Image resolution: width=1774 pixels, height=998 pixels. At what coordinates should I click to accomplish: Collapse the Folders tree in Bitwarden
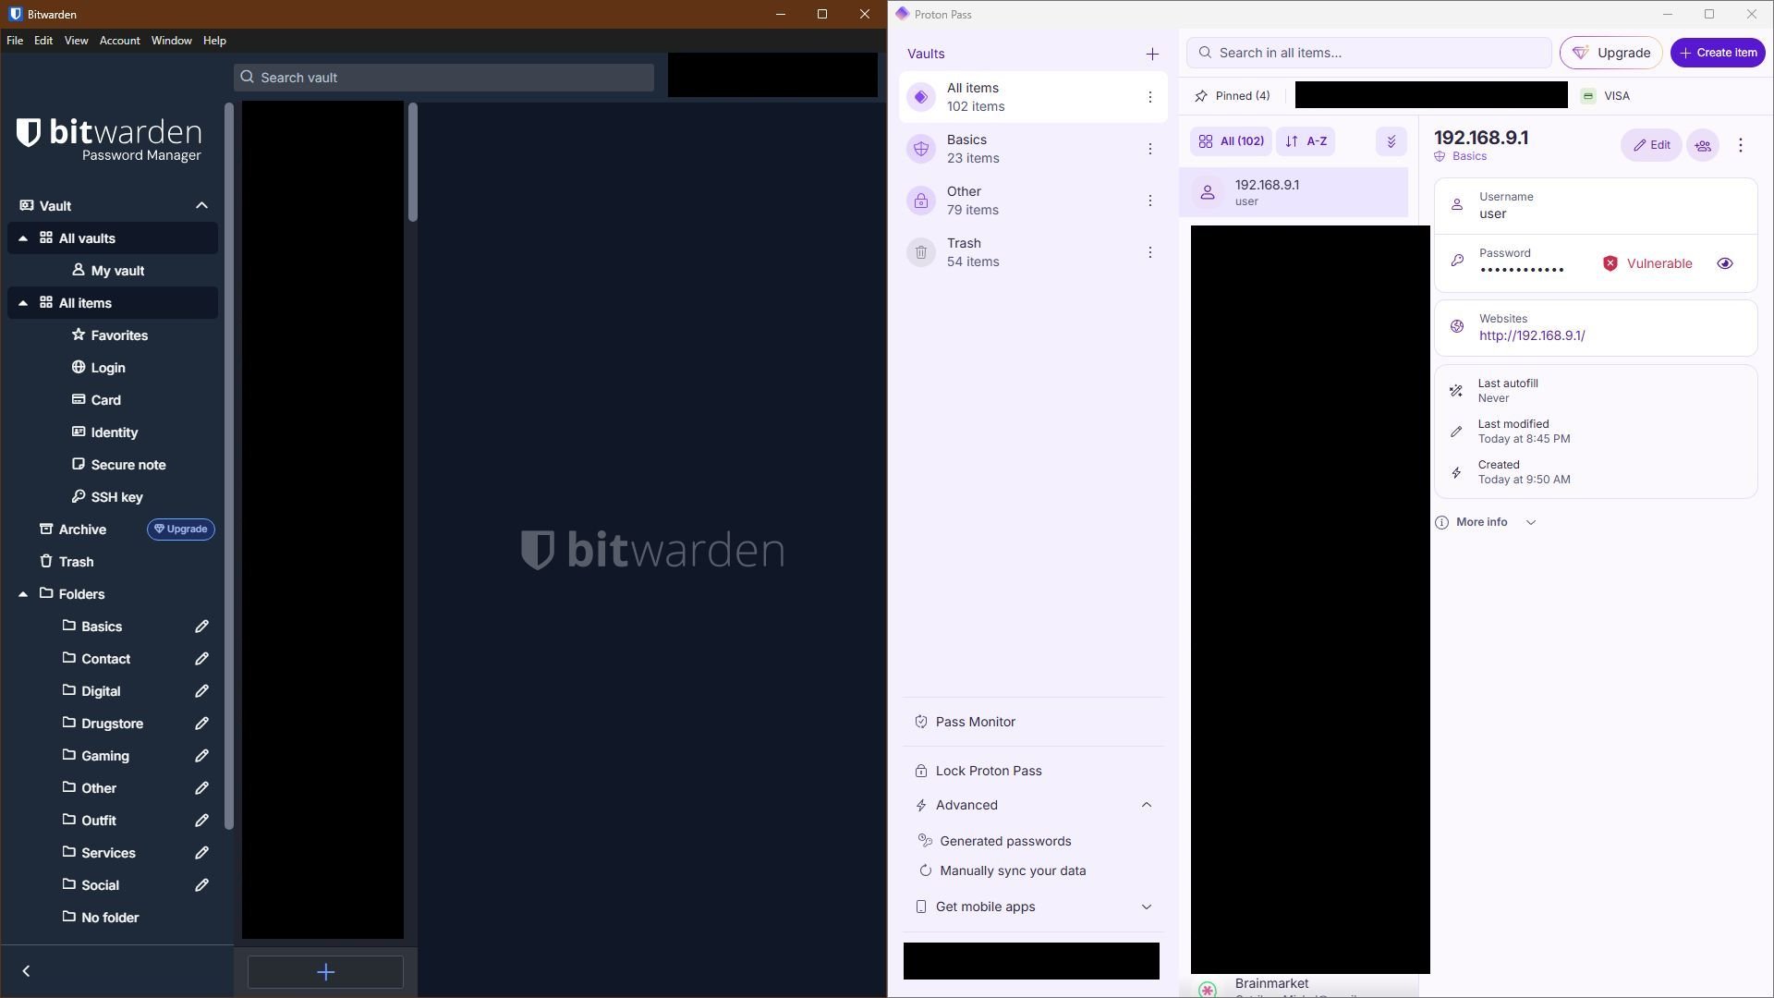coord(23,594)
